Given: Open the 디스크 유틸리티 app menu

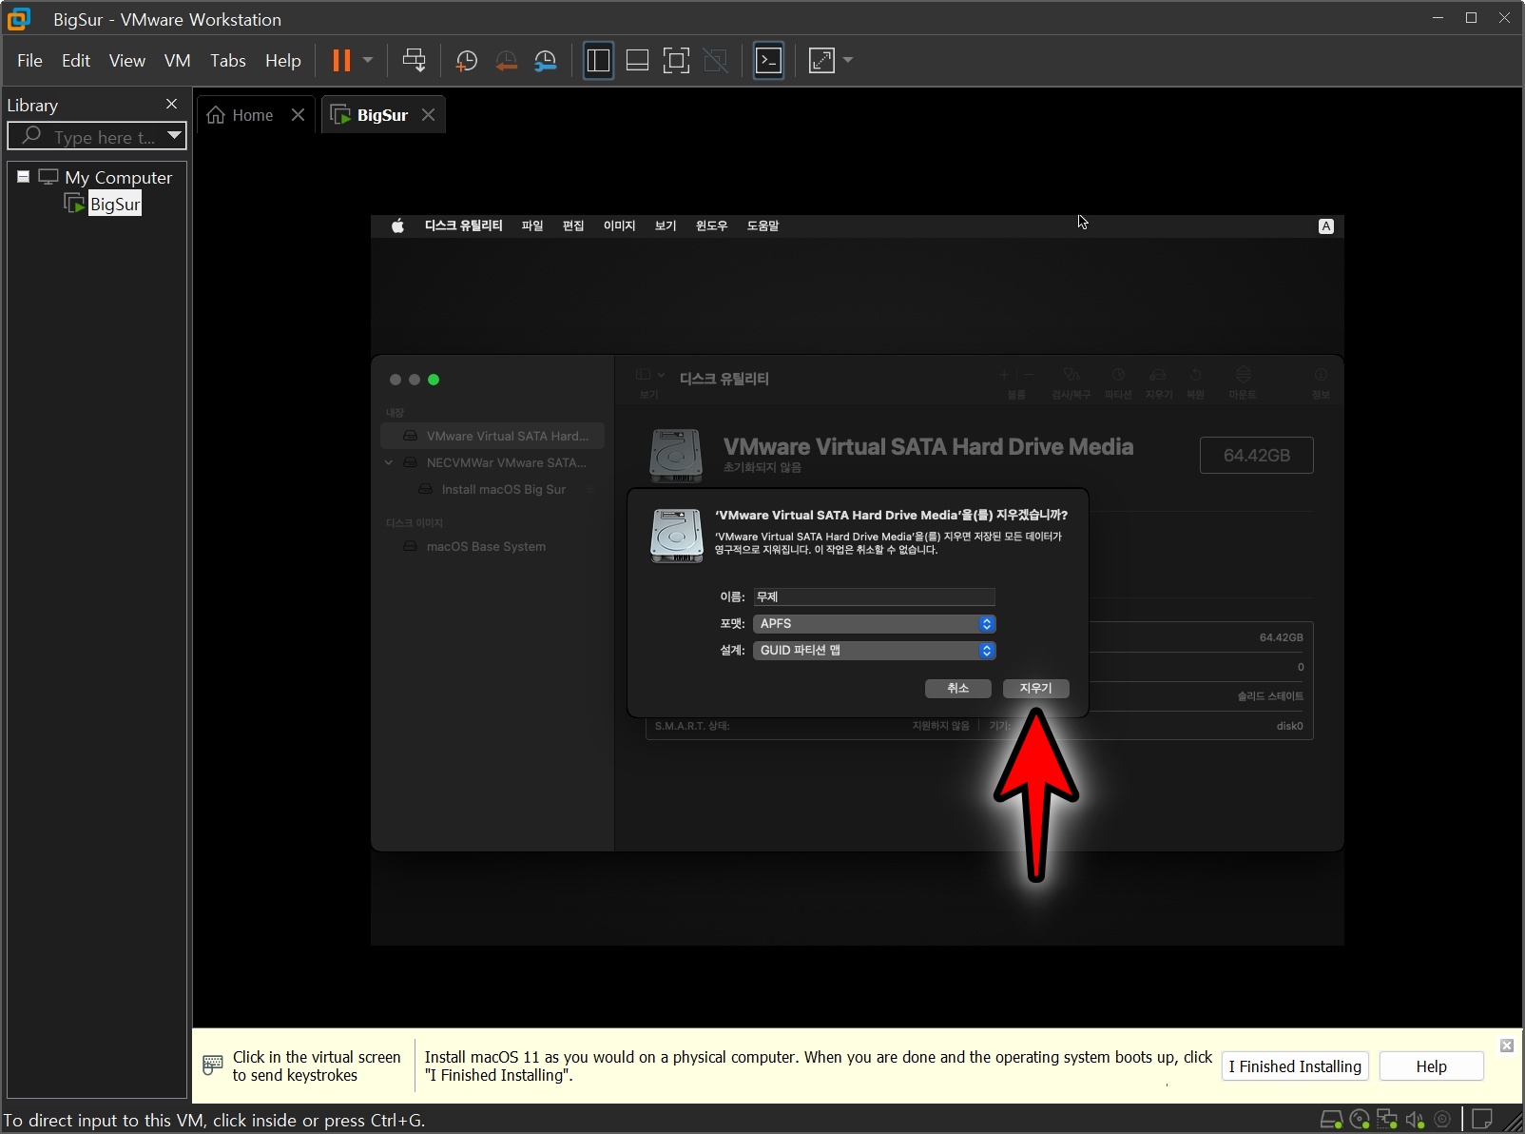Looking at the screenshot, I should 463,225.
